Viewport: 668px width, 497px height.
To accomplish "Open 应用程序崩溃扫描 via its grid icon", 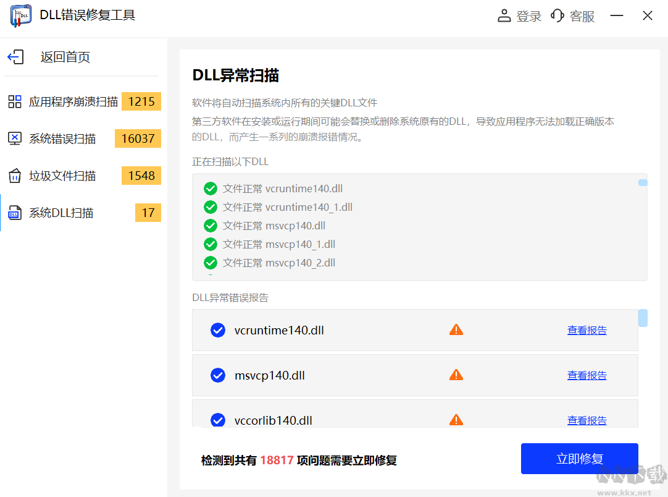I will pyautogui.click(x=15, y=101).
